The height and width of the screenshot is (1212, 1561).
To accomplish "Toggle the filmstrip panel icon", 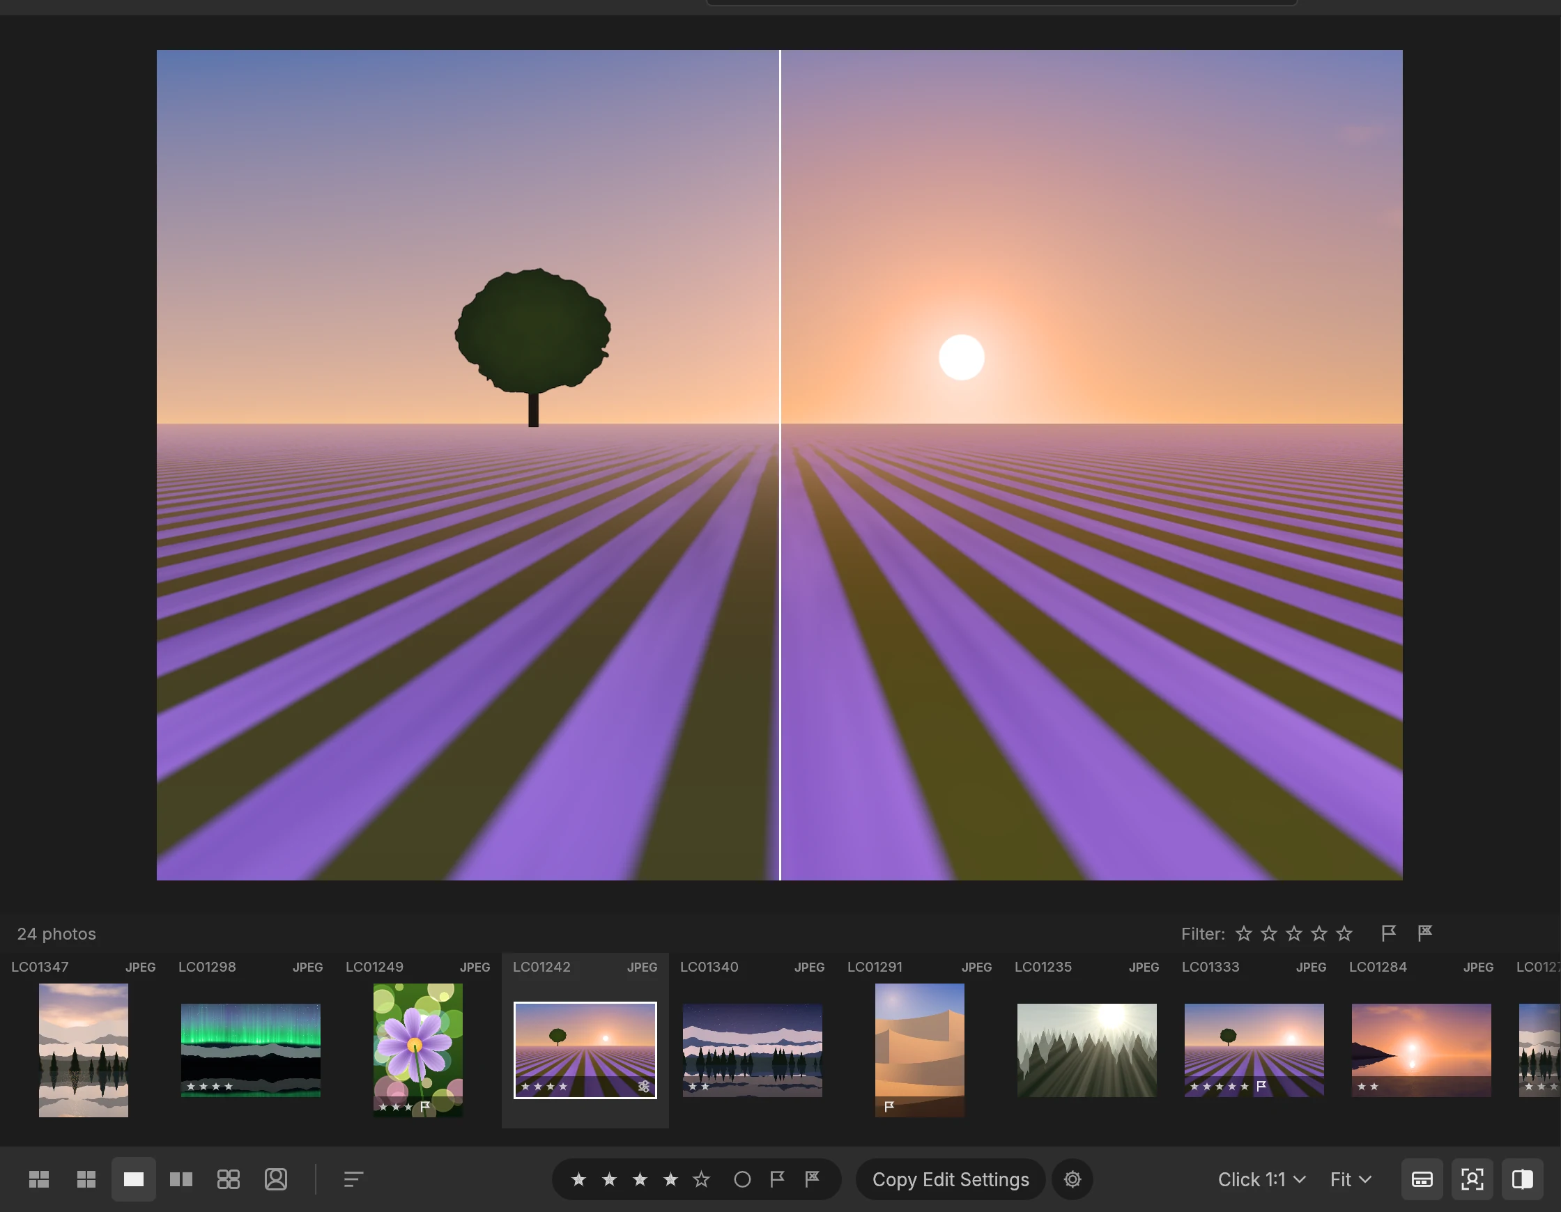I will (x=1422, y=1179).
